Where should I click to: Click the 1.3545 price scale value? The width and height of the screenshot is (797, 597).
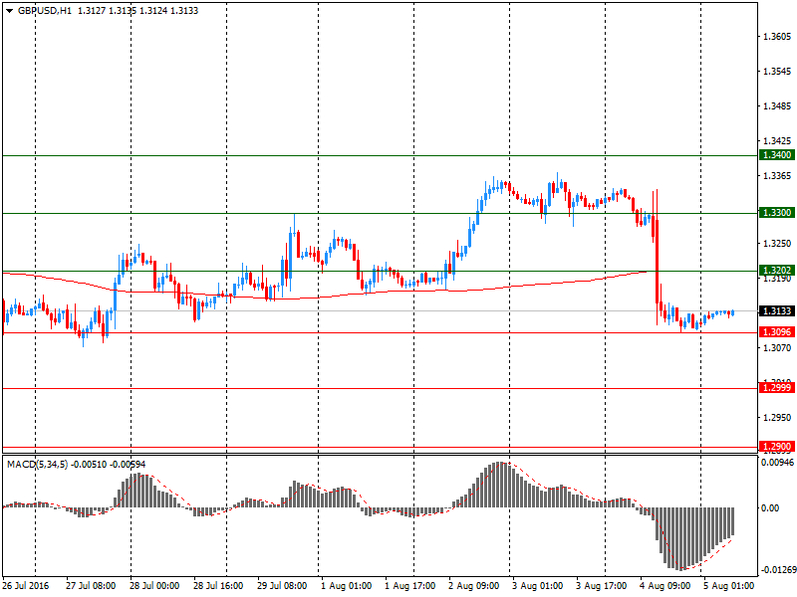(777, 71)
